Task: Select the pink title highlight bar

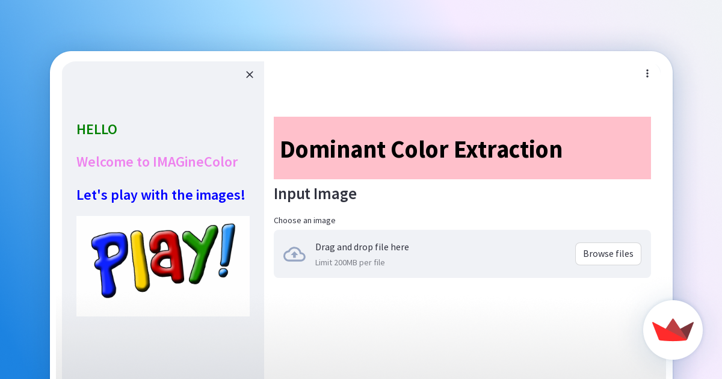Action: [x=462, y=148]
